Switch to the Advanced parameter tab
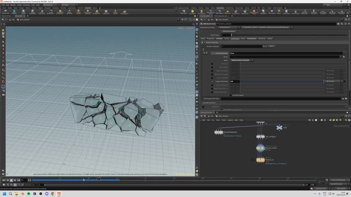This screenshot has height=197, width=351. (x=262, y=39)
